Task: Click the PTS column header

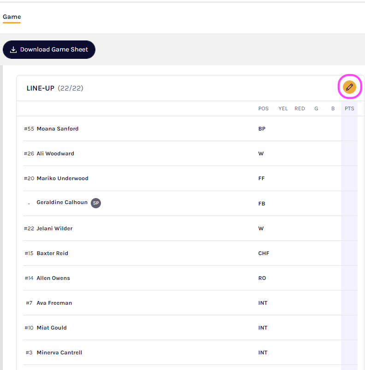Action: point(349,108)
